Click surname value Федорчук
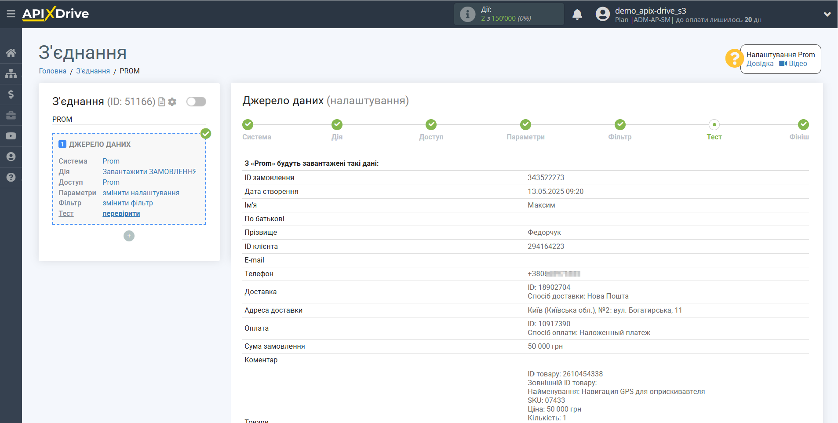 pyautogui.click(x=544, y=233)
